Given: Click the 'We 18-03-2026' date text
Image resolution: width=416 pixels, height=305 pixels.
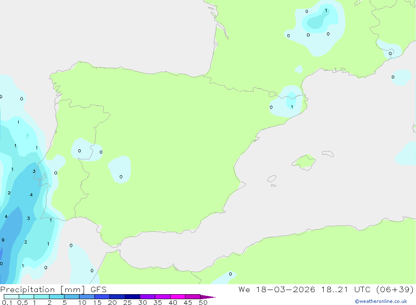Looking at the screenshot, I should (x=277, y=289).
